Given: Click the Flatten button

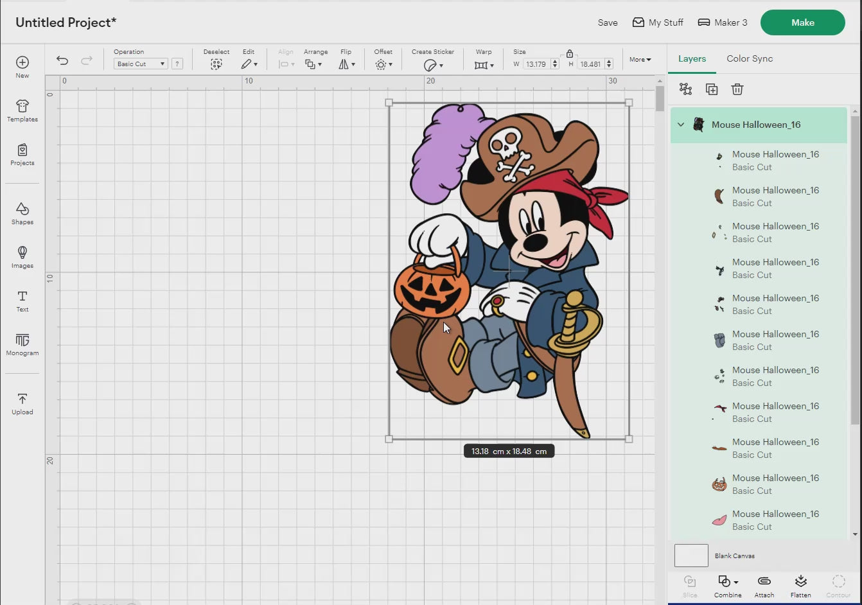Looking at the screenshot, I should 800,586.
